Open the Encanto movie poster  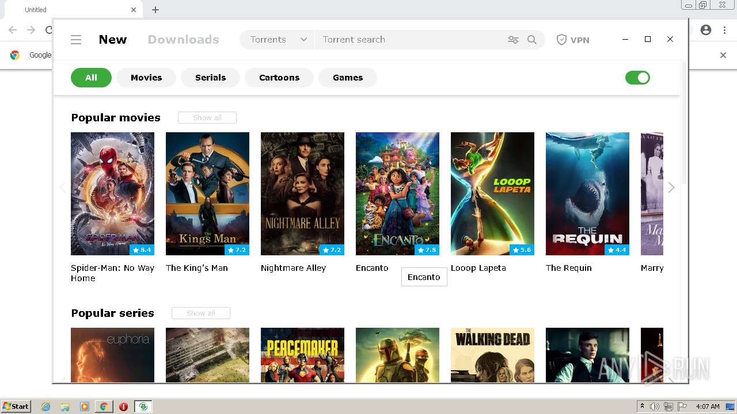pyautogui.click(x=397, y=194)
